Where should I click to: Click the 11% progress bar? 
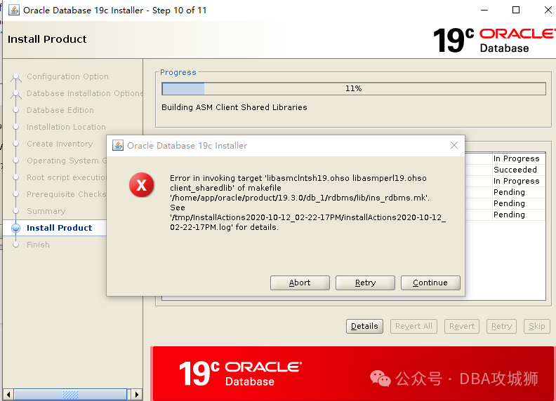(354, 88)
